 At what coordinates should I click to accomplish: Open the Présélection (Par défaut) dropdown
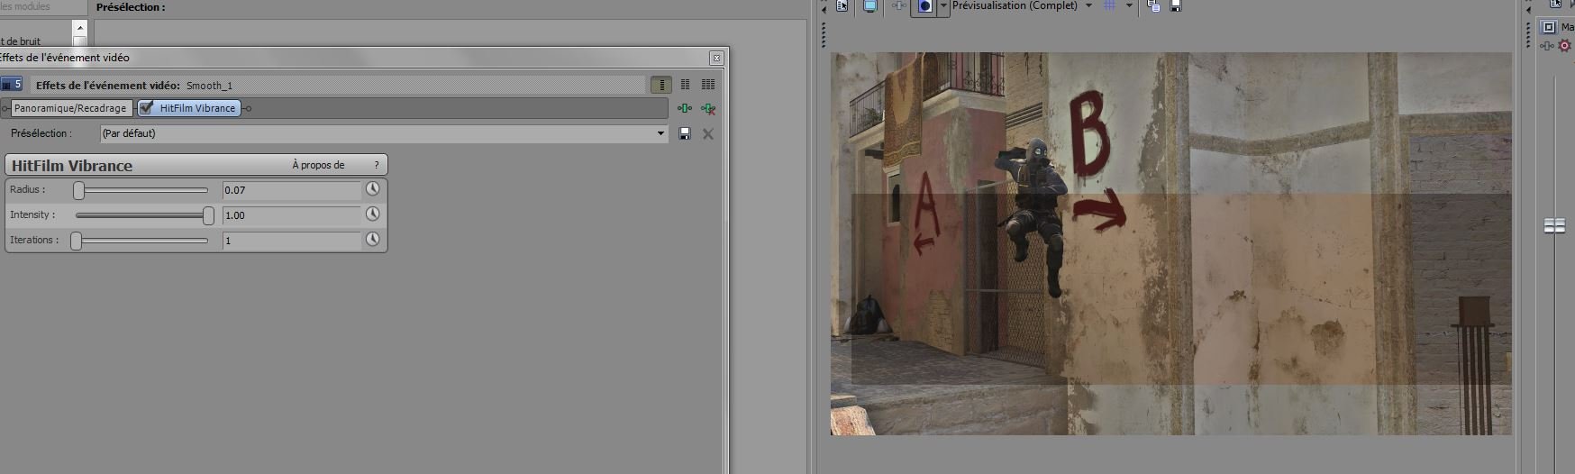tap(384, 133)
